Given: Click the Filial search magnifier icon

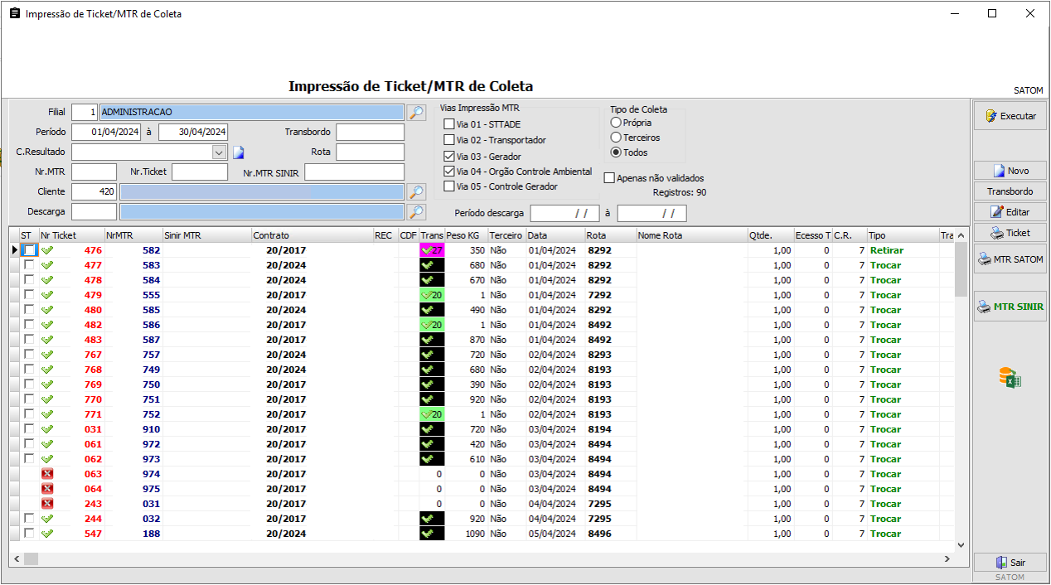Looking at the screenshot, I should [416, 112].
